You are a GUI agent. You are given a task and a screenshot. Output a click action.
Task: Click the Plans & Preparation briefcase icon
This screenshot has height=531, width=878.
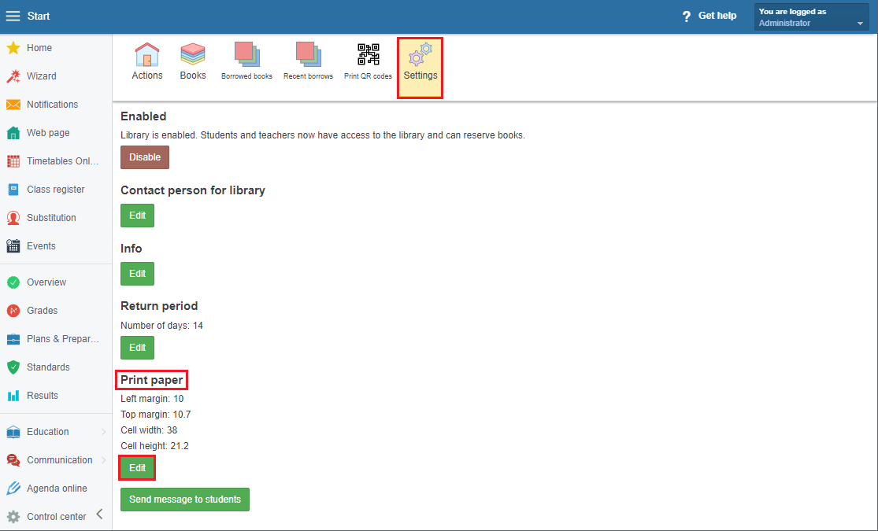click(13, 339)
